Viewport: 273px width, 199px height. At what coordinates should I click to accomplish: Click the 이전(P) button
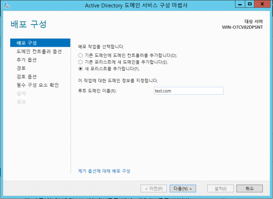point(154,189)
